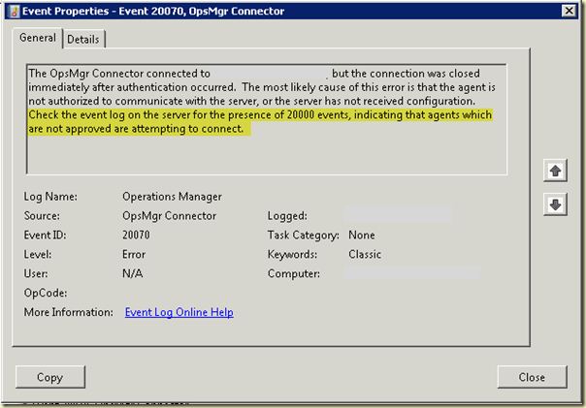586x408 pixels.
Task: Click the redacted Computer name field
Action: coord(411,273)
